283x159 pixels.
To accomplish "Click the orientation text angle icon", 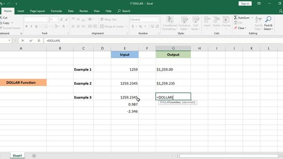I will (x=90, y=19).
